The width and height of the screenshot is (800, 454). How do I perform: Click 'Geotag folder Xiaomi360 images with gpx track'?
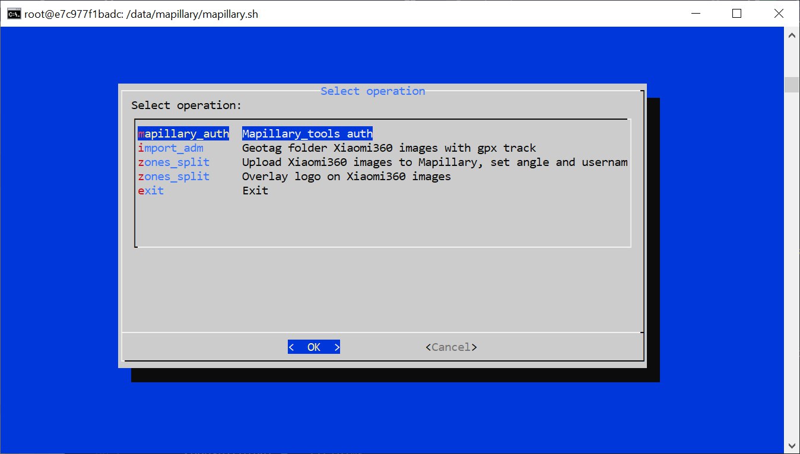tap(389, 148)
